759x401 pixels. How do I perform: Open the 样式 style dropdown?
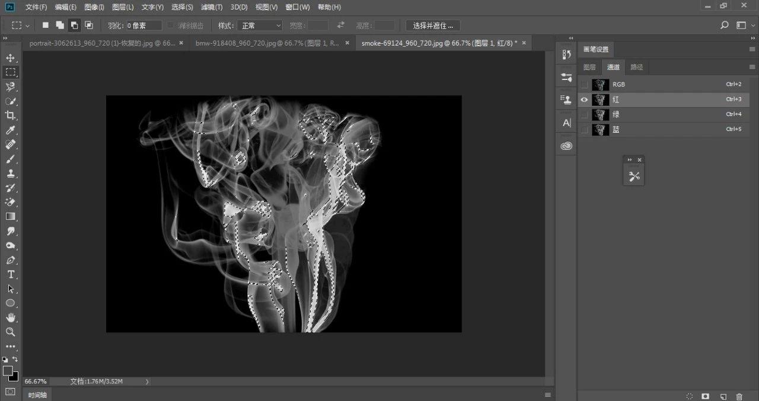(260, 25)
